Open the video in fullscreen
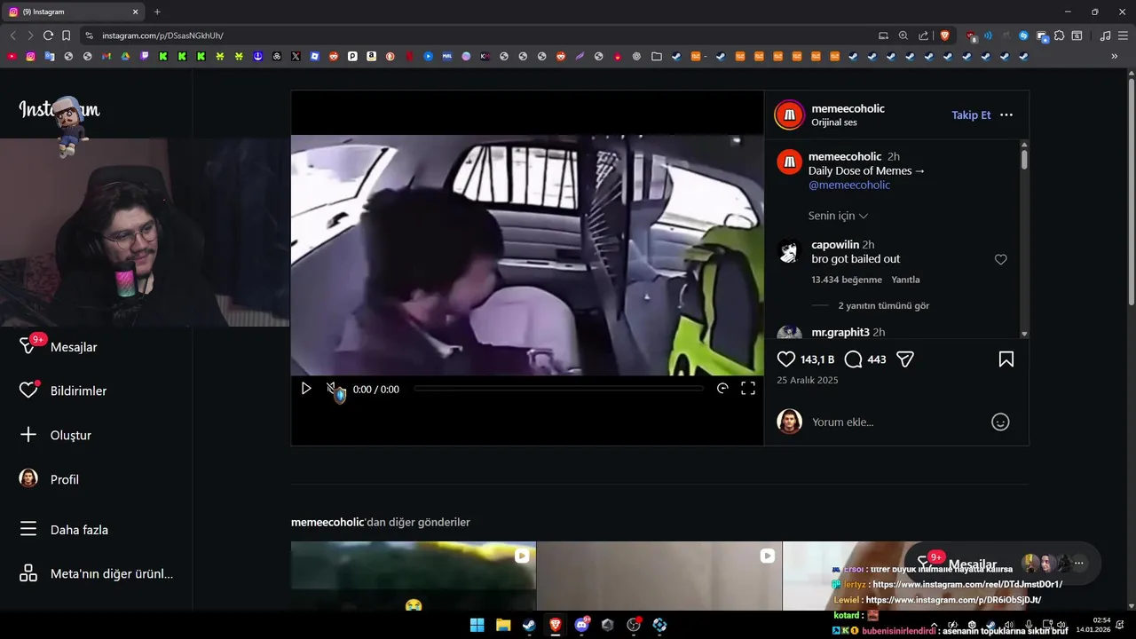 (748, 389)
